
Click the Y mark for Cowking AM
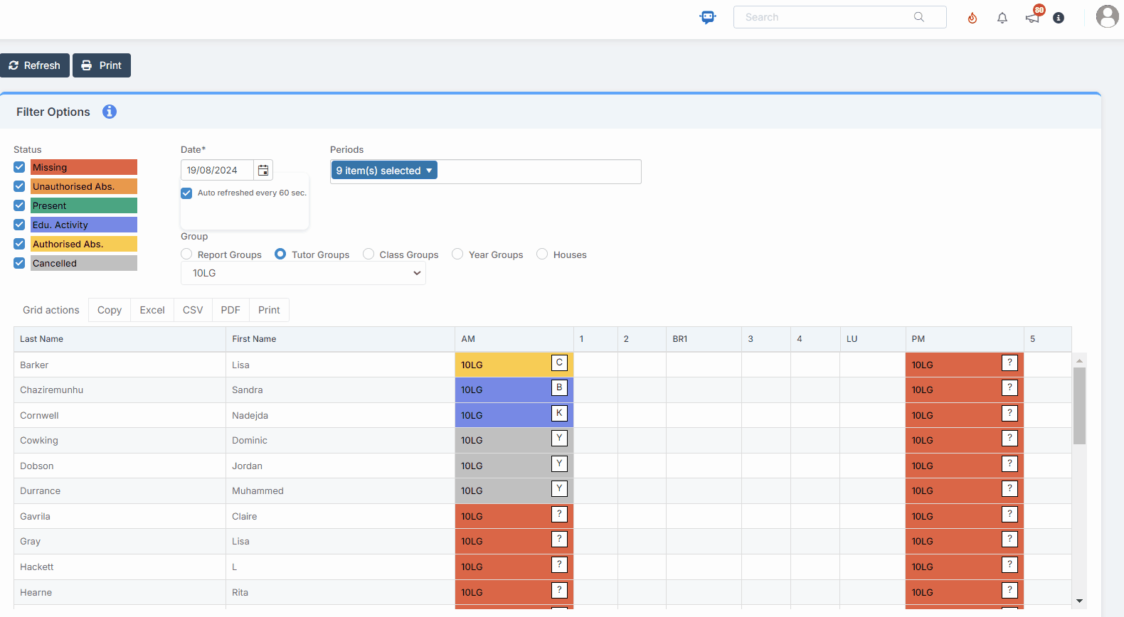[560, 438]
